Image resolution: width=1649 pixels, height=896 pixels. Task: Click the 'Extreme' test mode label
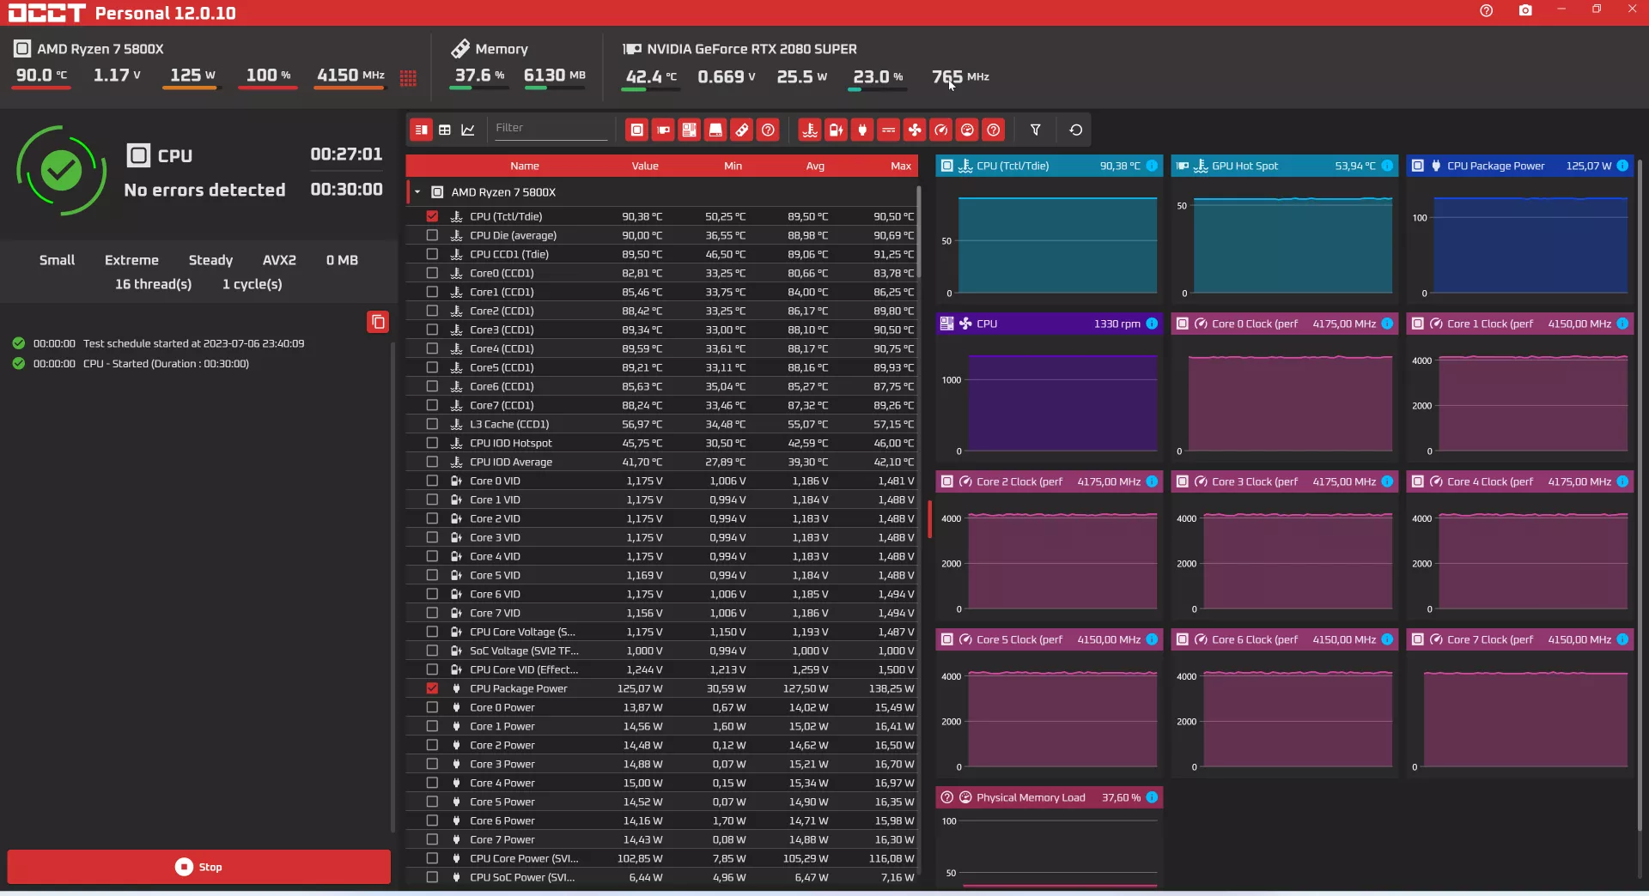pos(131,260)
